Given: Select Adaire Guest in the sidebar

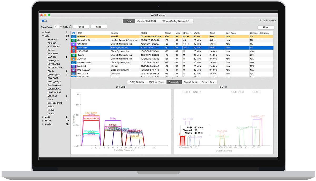Looking at the screenshot, I should pos(54,46).
